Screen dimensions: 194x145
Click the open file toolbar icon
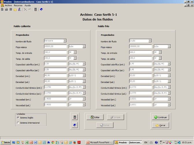coord(7,9)
